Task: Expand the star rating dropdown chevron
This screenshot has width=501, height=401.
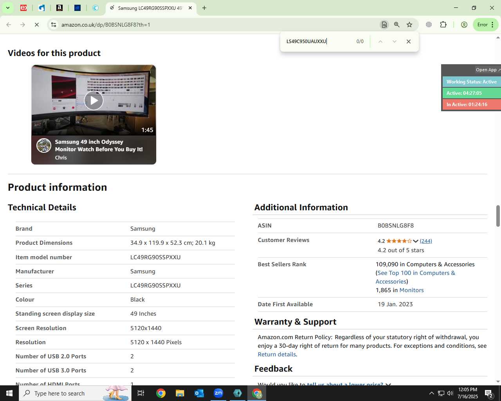Action: click(416, 241)
